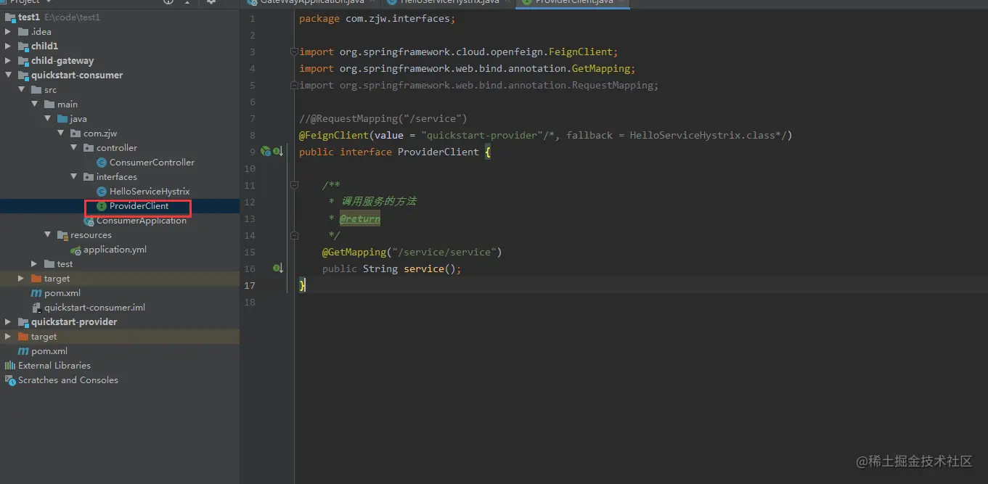
Task: Click the controller package icon
Action: 89,148
